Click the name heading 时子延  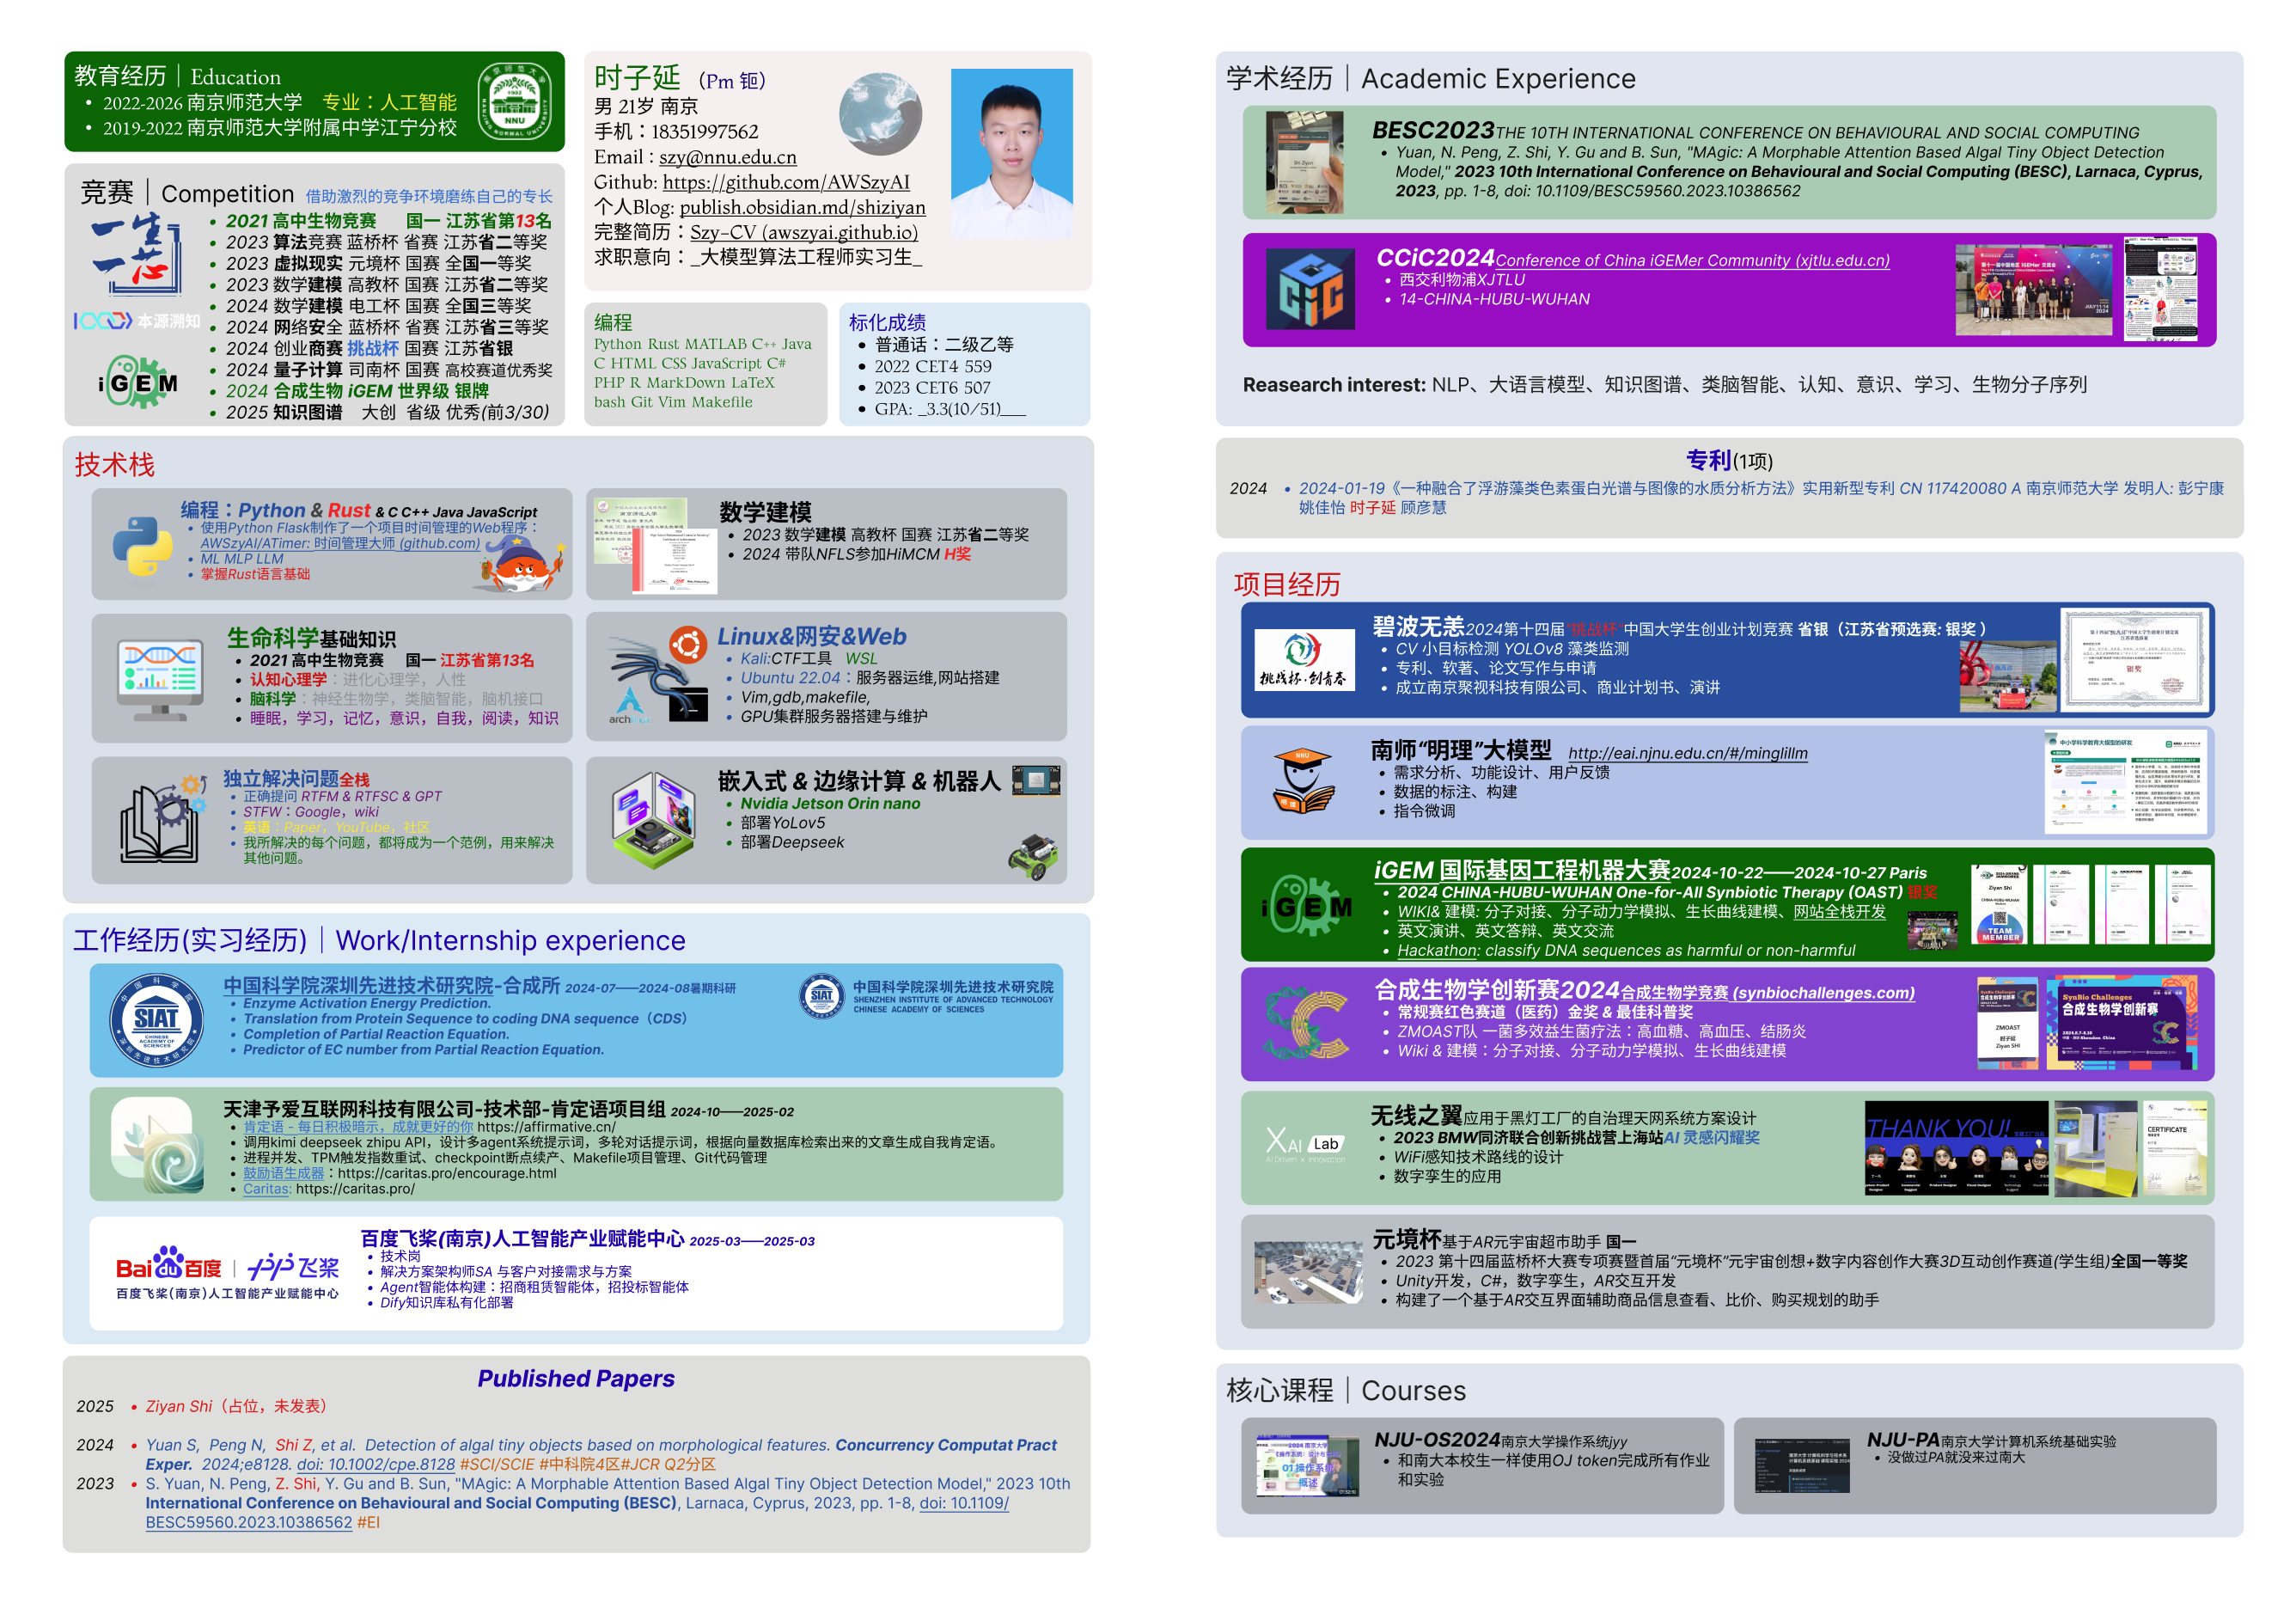[x=637, y=77]
